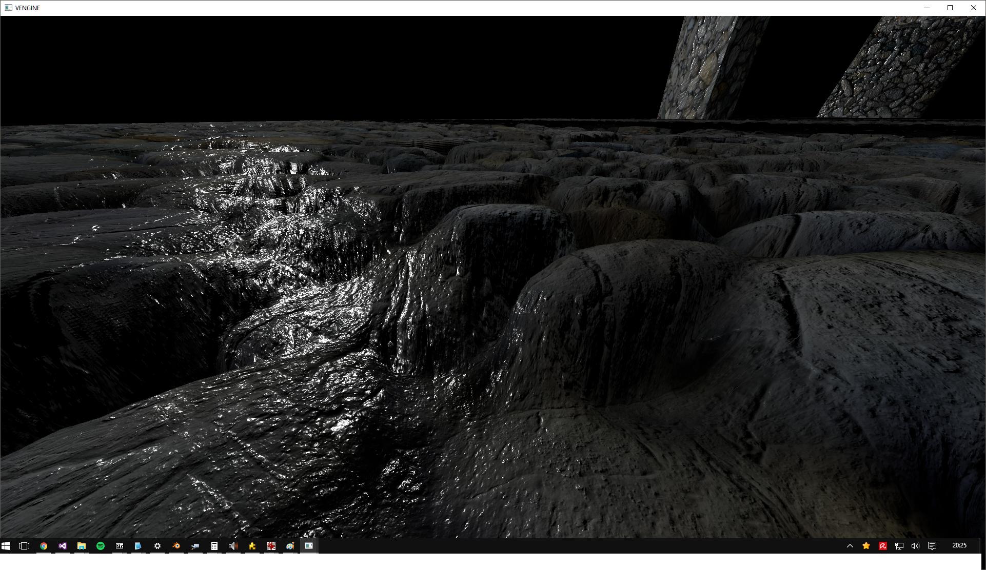Click the VENGINE window title bar icon
Image resolution: width=986 pixels, height=570 pixels.
[x=8, y=8]
